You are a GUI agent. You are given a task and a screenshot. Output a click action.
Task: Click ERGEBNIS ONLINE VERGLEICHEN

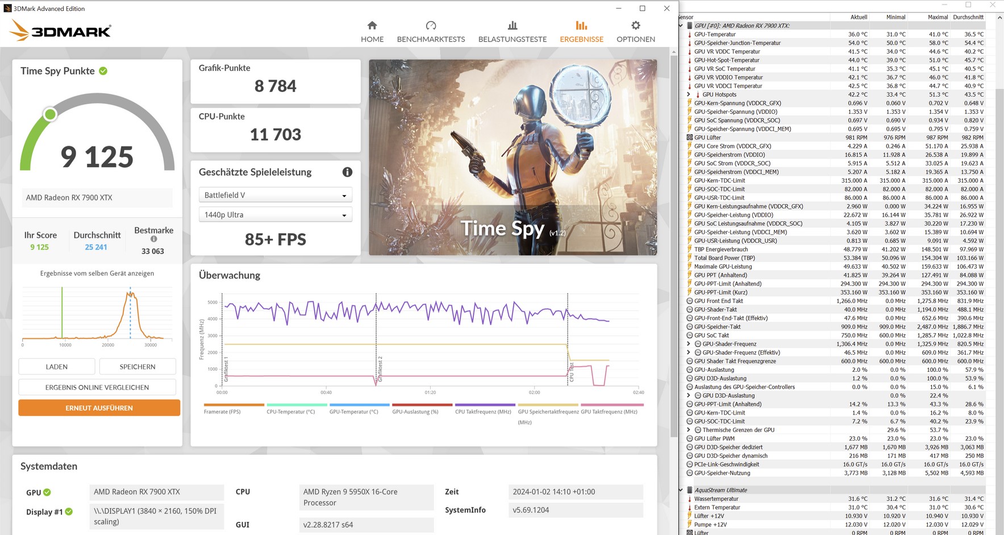click(x=97, y=387)
